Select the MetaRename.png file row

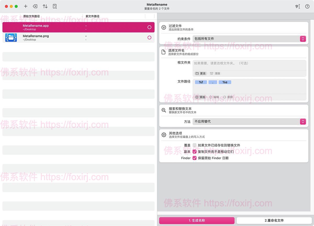click(x=78, y=38)
